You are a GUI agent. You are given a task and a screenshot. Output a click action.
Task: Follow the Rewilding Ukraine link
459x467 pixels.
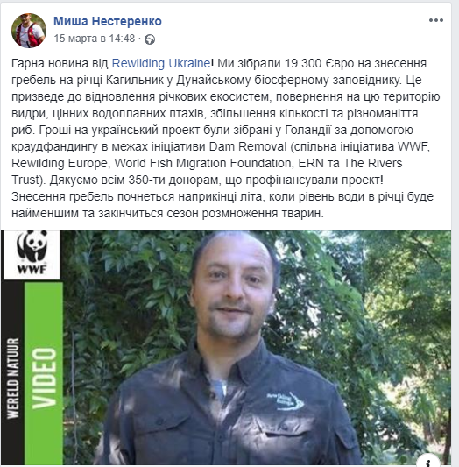pyautogui.click(x=161, y=63)
